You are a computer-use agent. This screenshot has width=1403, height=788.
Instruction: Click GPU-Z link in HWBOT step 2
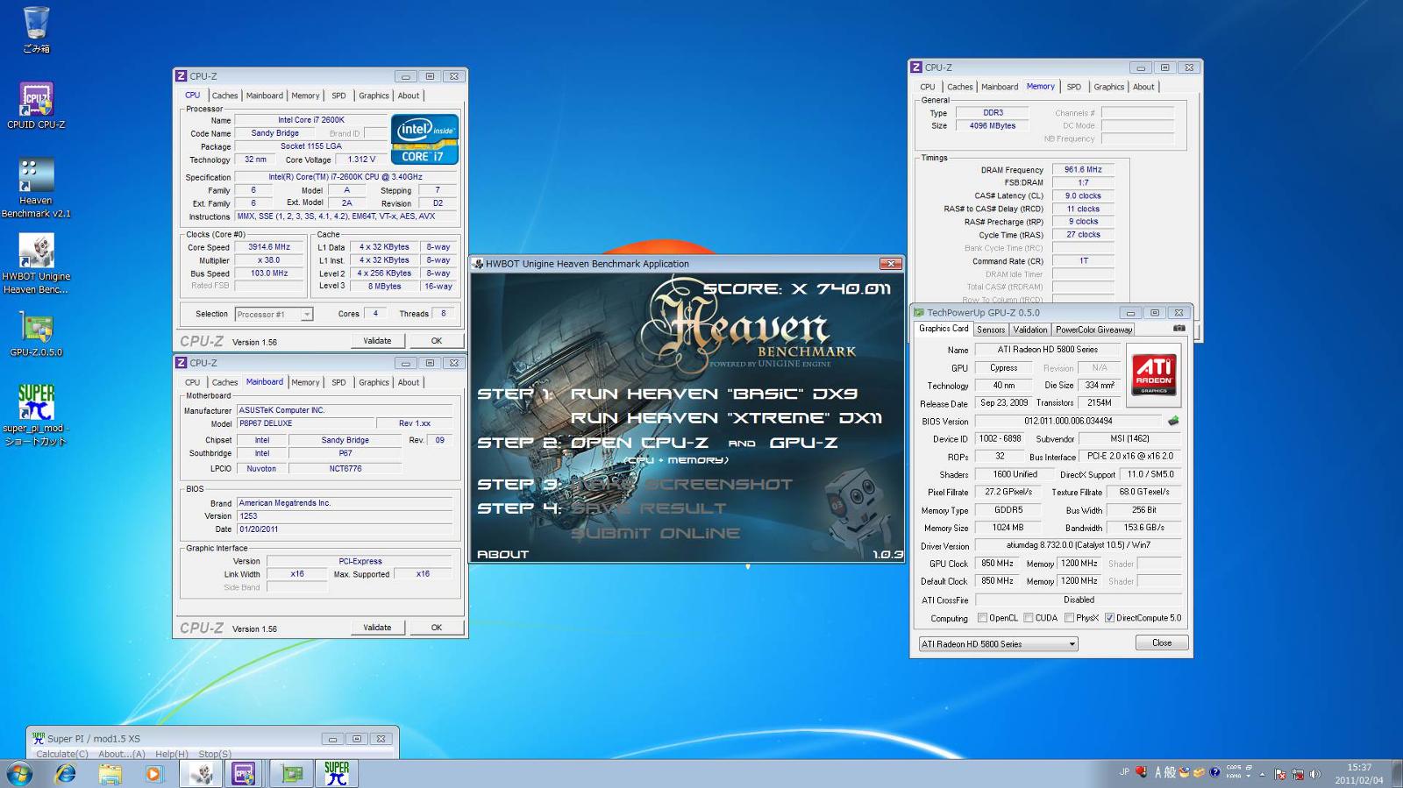[803, 443]
